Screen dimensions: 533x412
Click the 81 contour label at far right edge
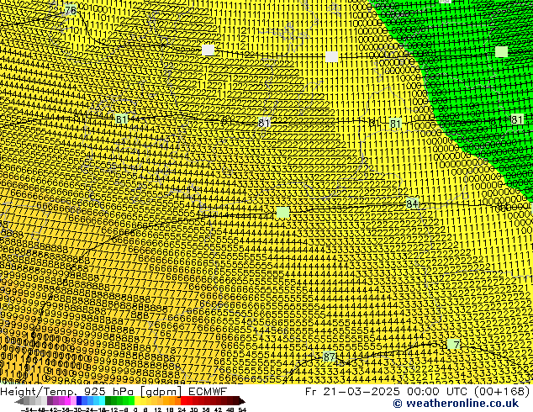click(x=517, y=120)
